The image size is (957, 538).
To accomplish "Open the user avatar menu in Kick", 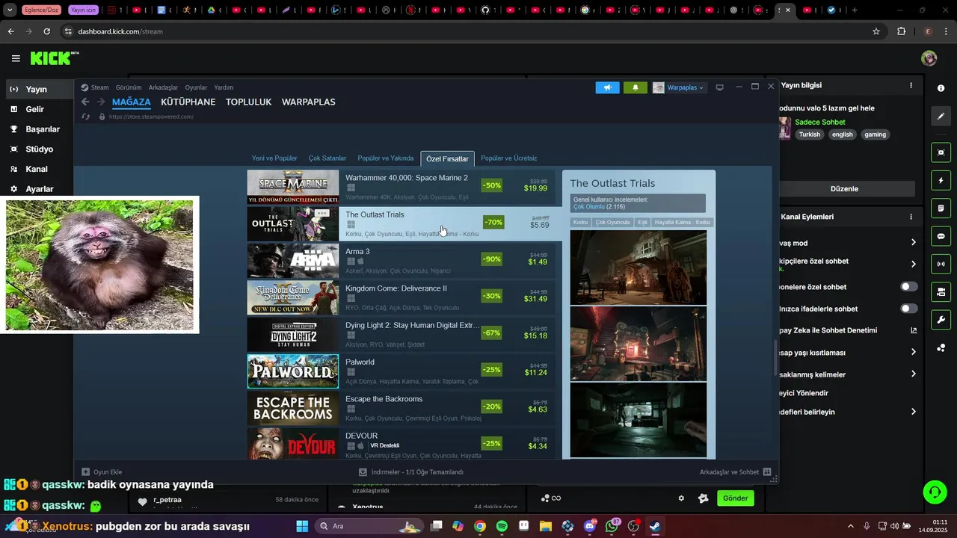I will (929, 58).
